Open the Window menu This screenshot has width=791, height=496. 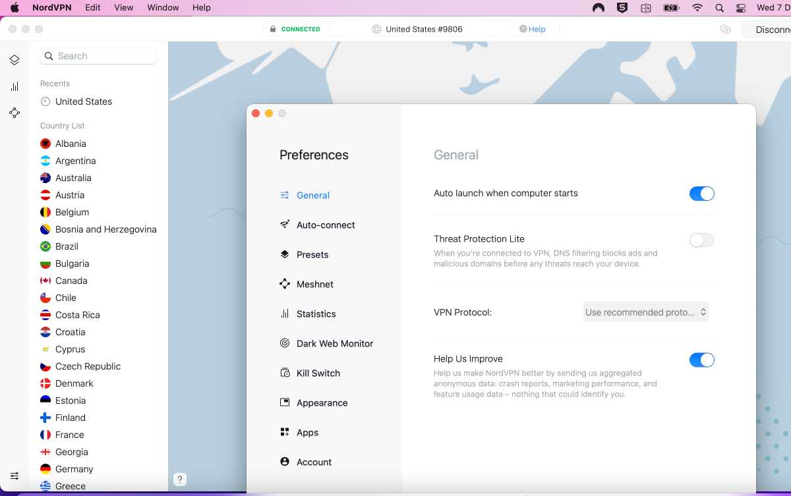[163, 8]
